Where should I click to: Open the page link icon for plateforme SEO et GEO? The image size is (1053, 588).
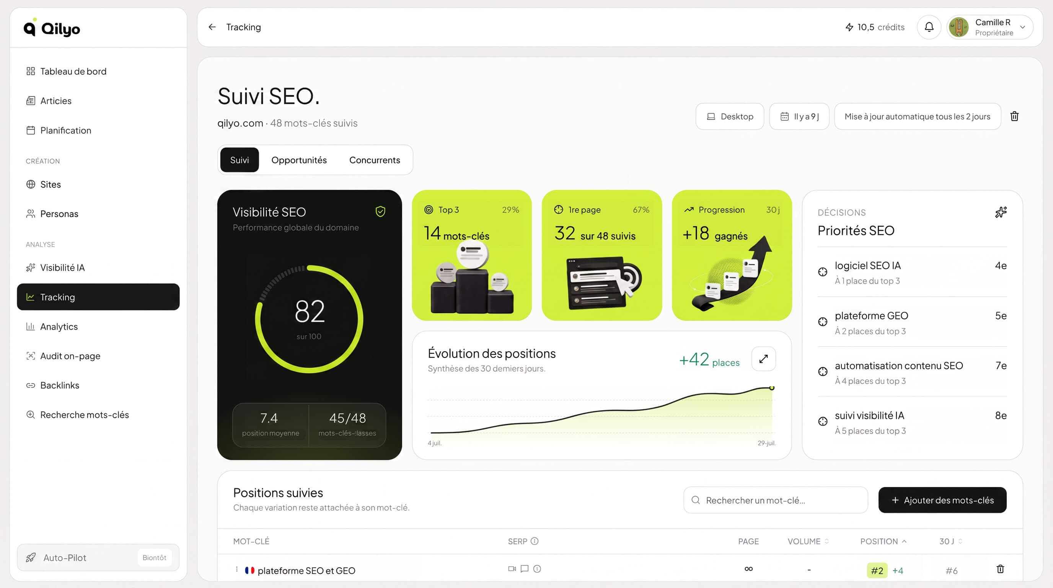(x=748, y=569)
